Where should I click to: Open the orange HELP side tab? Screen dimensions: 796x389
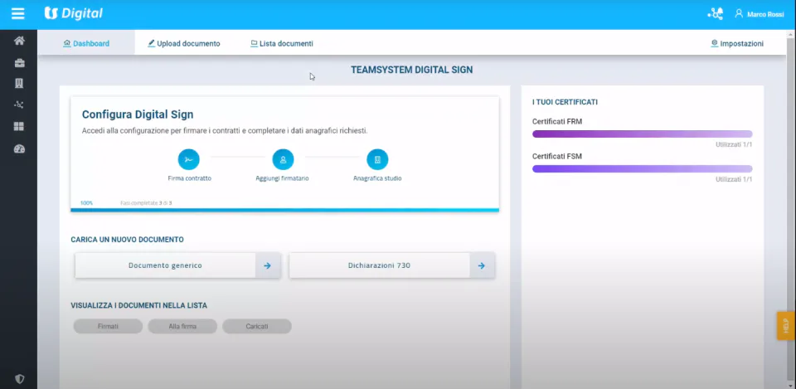786,325
